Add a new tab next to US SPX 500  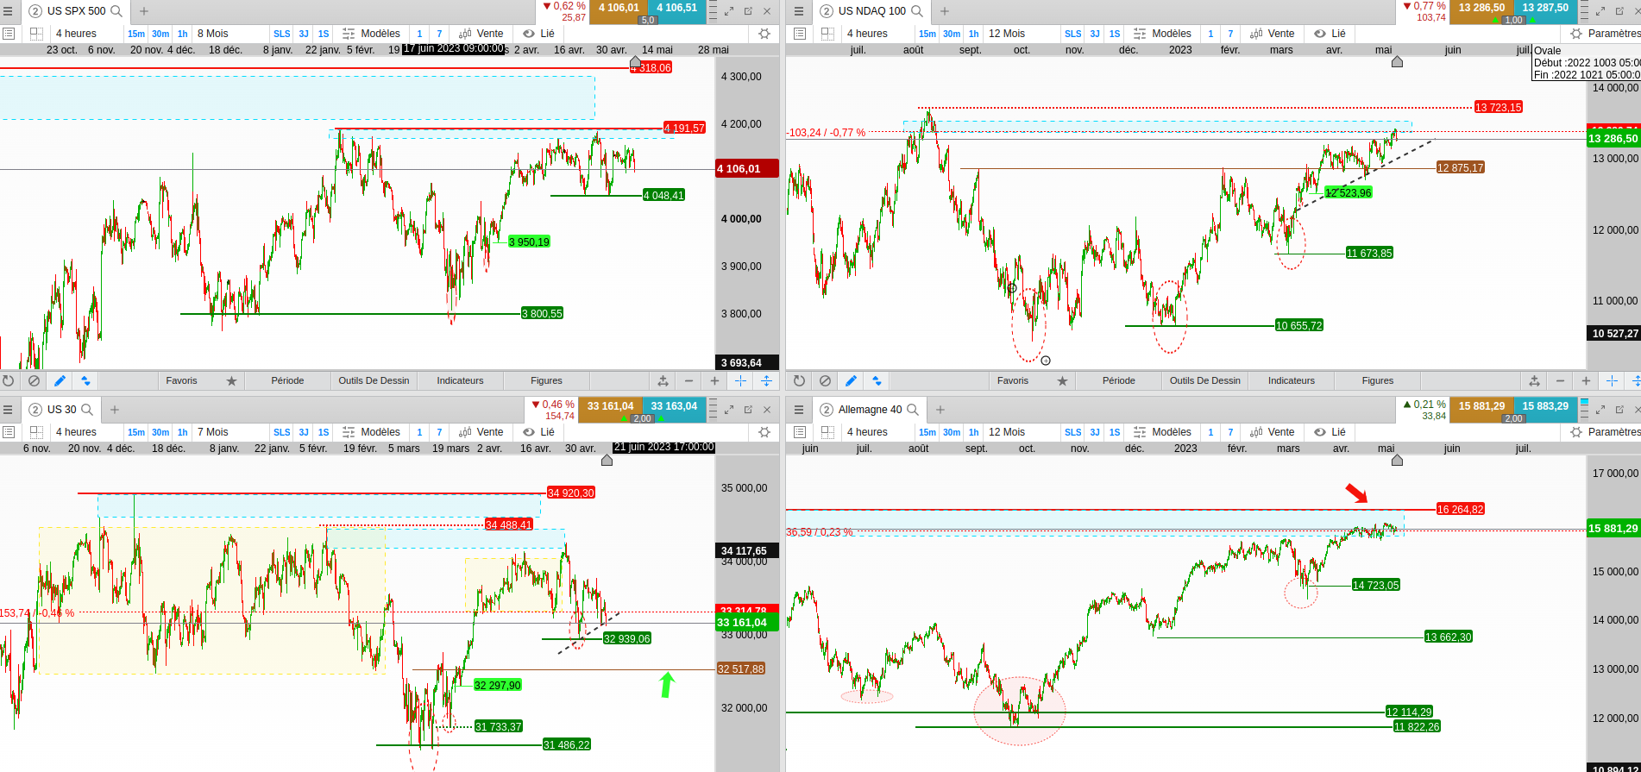point(144,11)
